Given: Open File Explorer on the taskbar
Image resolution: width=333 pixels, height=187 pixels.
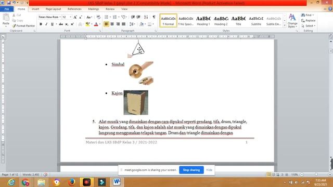Looking at the screenshot, I should click(42, 182).
